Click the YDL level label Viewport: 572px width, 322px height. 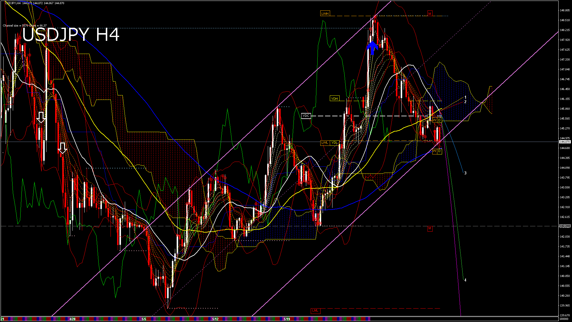click(335, 143)
